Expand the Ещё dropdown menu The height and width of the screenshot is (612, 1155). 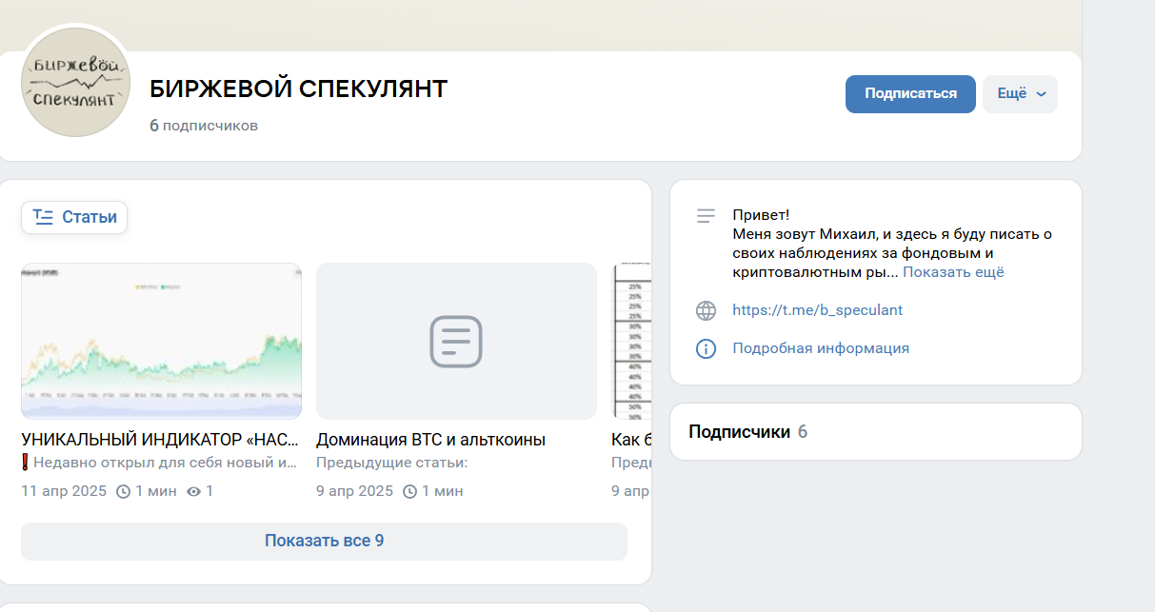click(x=1021, y=94)
